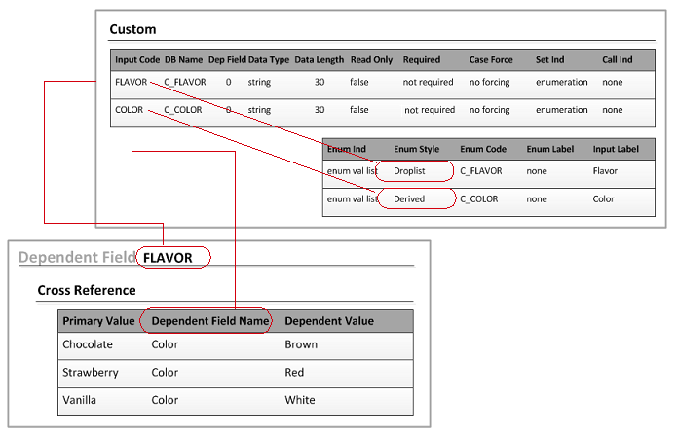Click the circled FLAVOR dependent field value
Image resolution: width=677 pixels, height=433 pixels.
(174, 258)
